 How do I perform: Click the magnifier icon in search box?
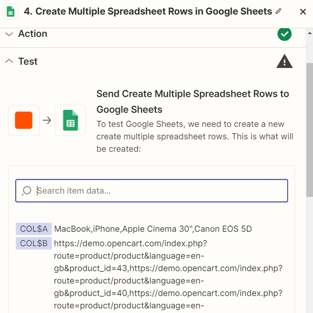point(26,191)
